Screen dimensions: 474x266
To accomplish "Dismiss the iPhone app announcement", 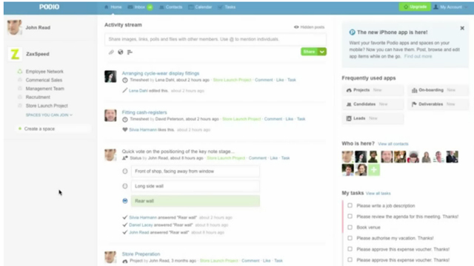I will pyautogui.click(x=462, y=28).
